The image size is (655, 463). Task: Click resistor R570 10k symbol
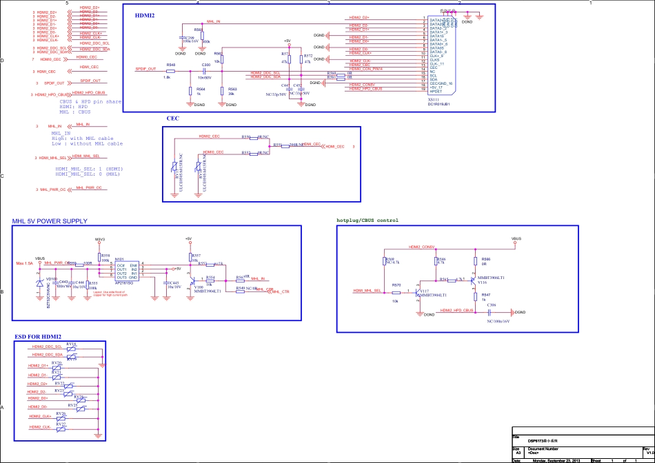click(x=396, y=291)
